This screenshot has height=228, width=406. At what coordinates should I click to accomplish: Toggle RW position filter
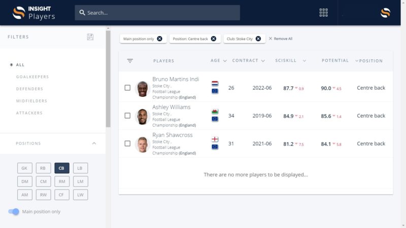[x=43, y=195]
